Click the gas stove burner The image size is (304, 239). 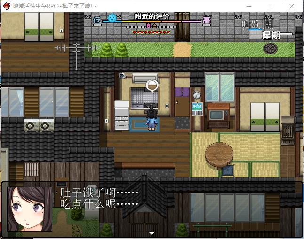click(x=151, y=106)
